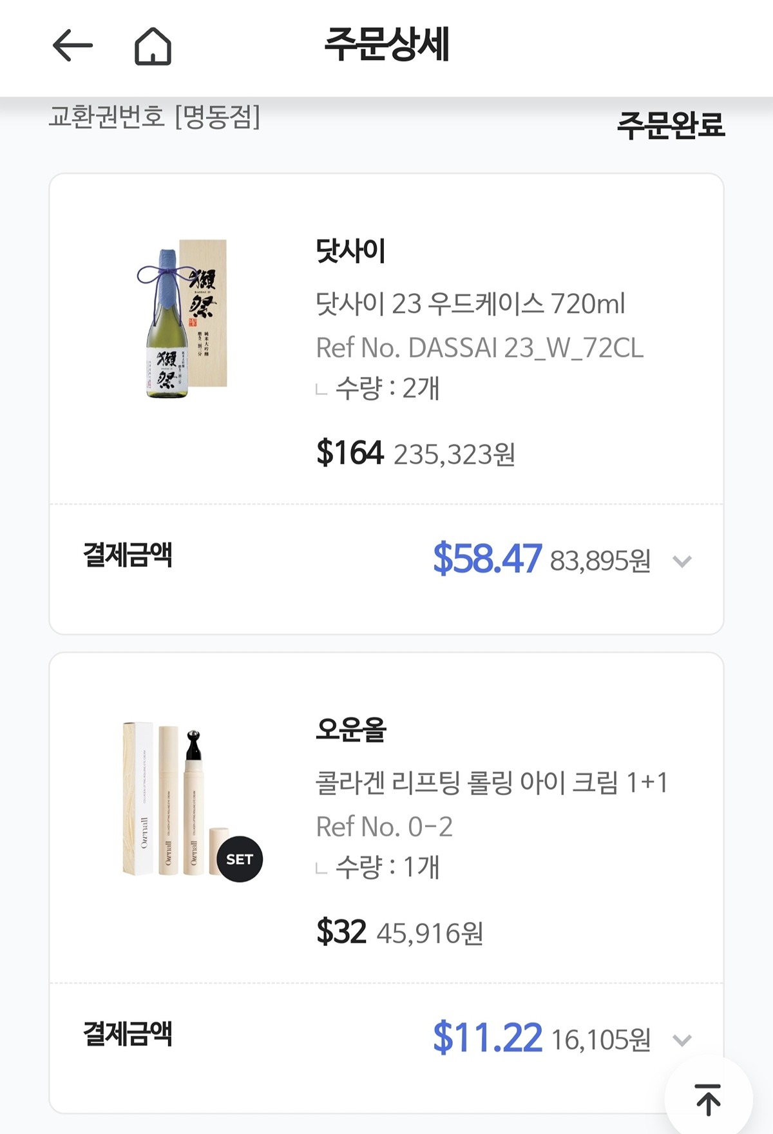Go to home via house icon
The height and width of the screenshot is (1134, 773).
tap(153, 46)
